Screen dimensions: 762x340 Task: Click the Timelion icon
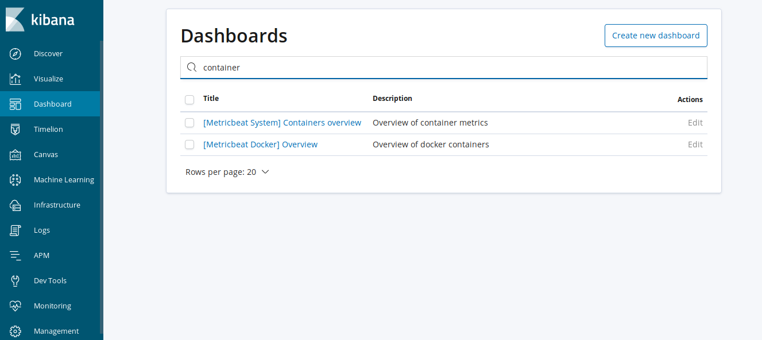click(x=16, y=129)
